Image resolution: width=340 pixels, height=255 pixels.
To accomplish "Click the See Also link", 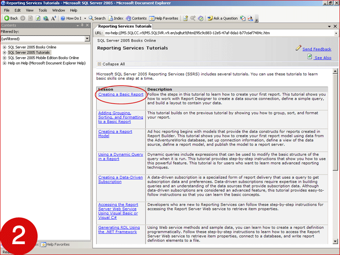I will click(323, 58).
